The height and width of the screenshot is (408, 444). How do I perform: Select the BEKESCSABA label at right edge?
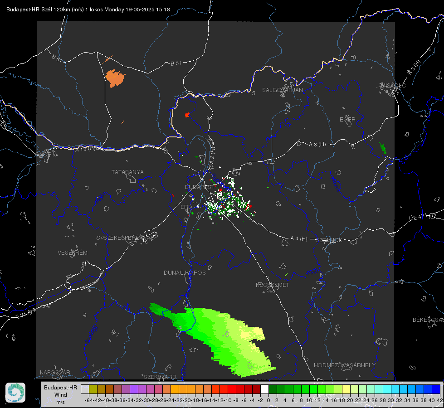click(428, 320)
